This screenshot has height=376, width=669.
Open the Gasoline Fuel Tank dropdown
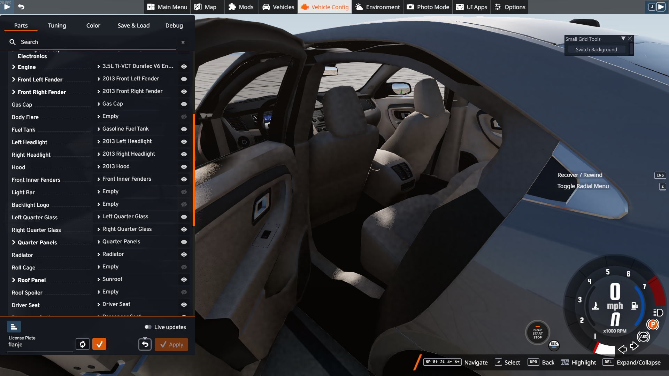click(136, 129)
